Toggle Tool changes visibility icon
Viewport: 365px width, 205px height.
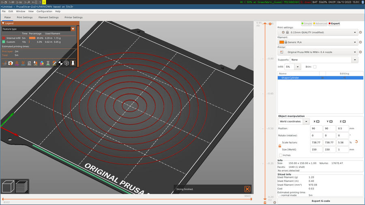coord(36,63)
